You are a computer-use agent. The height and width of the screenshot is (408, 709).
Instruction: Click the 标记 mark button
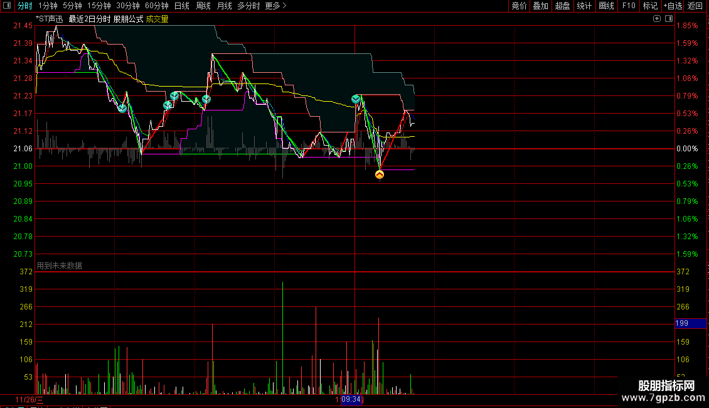(650, 6)
